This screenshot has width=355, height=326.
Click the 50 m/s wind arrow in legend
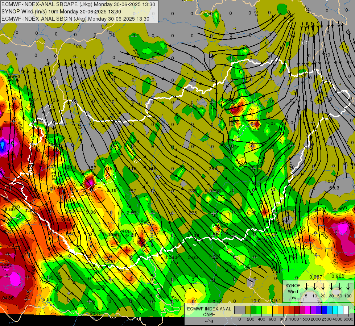340,287
